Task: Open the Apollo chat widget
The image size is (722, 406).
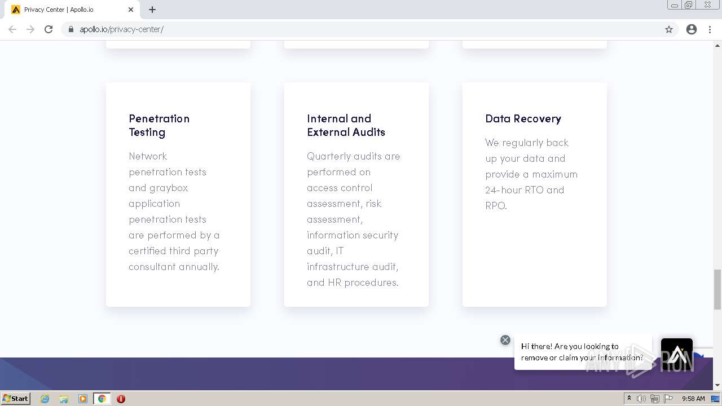Action: tap(677, 354)
